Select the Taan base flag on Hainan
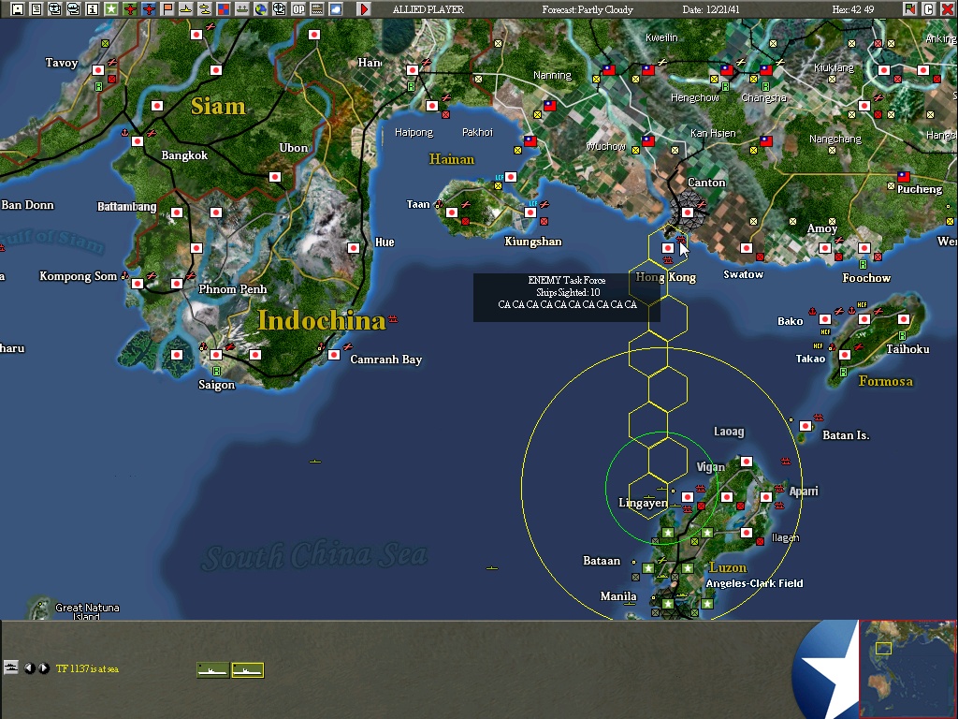 tap(452, 213)
